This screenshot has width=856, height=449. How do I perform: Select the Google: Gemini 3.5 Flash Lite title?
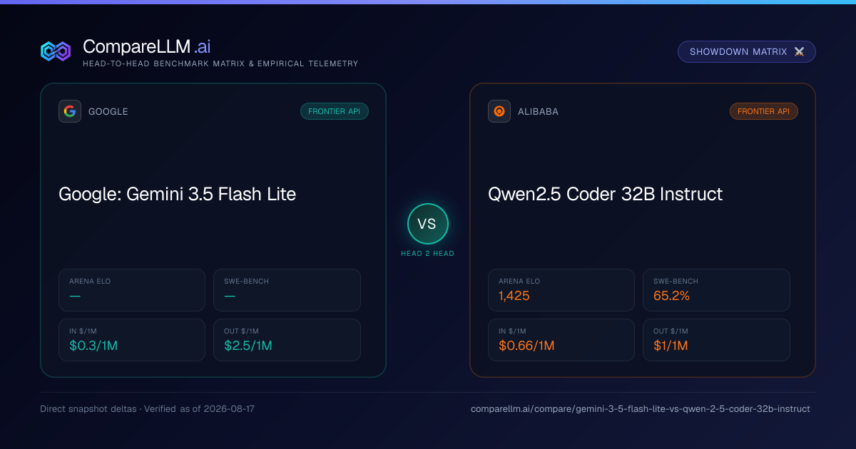(x=177, y=194)
